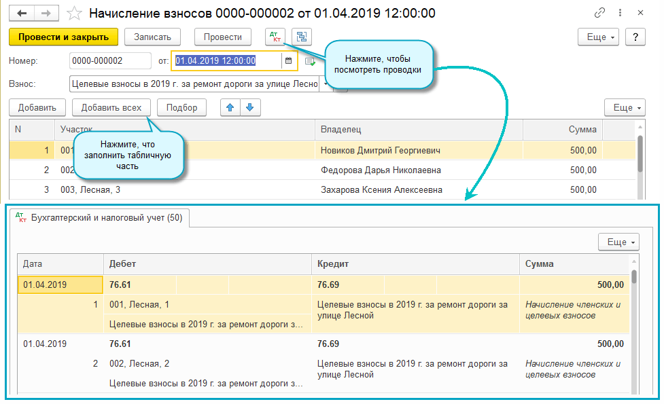Add document to favorites with star icon

point(75,13)
